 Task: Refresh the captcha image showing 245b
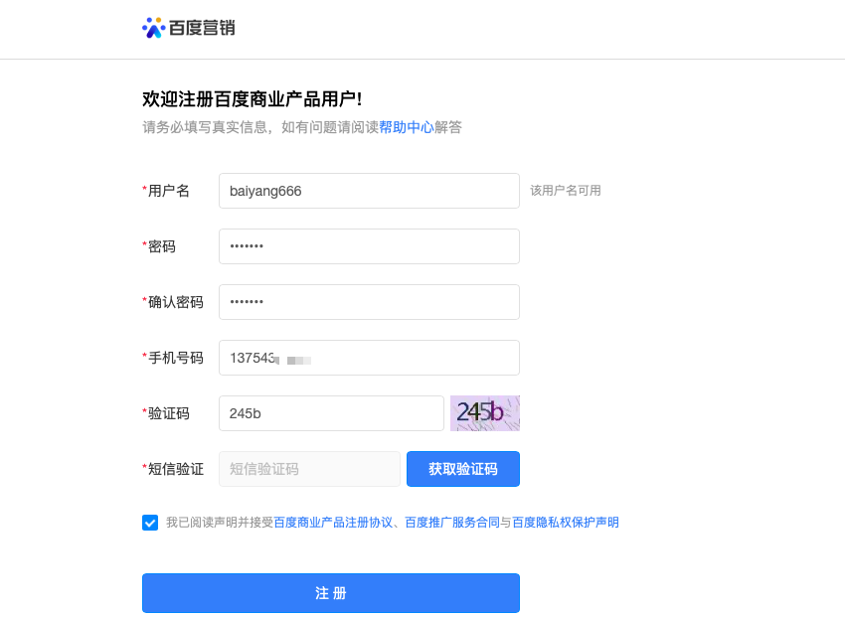click(x=484, y=412)
